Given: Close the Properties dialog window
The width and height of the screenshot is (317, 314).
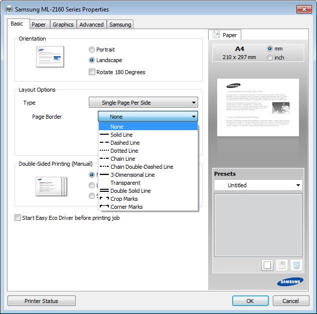Looking at the screenshot, I should (x=304, y=10).
